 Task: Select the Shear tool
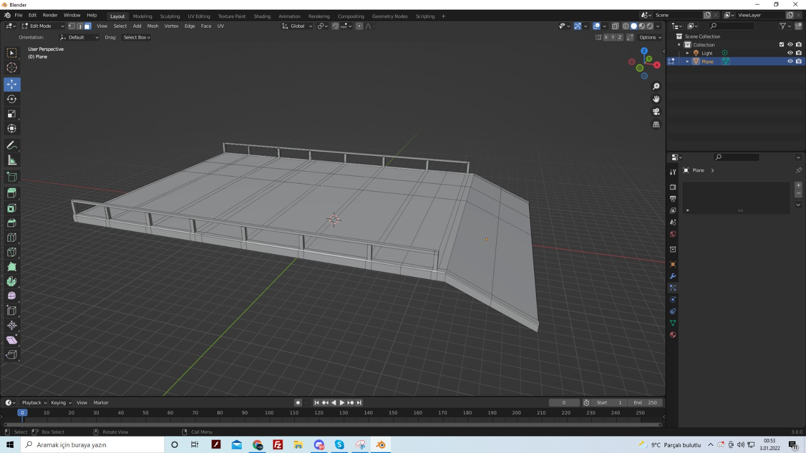pos(12,340)
